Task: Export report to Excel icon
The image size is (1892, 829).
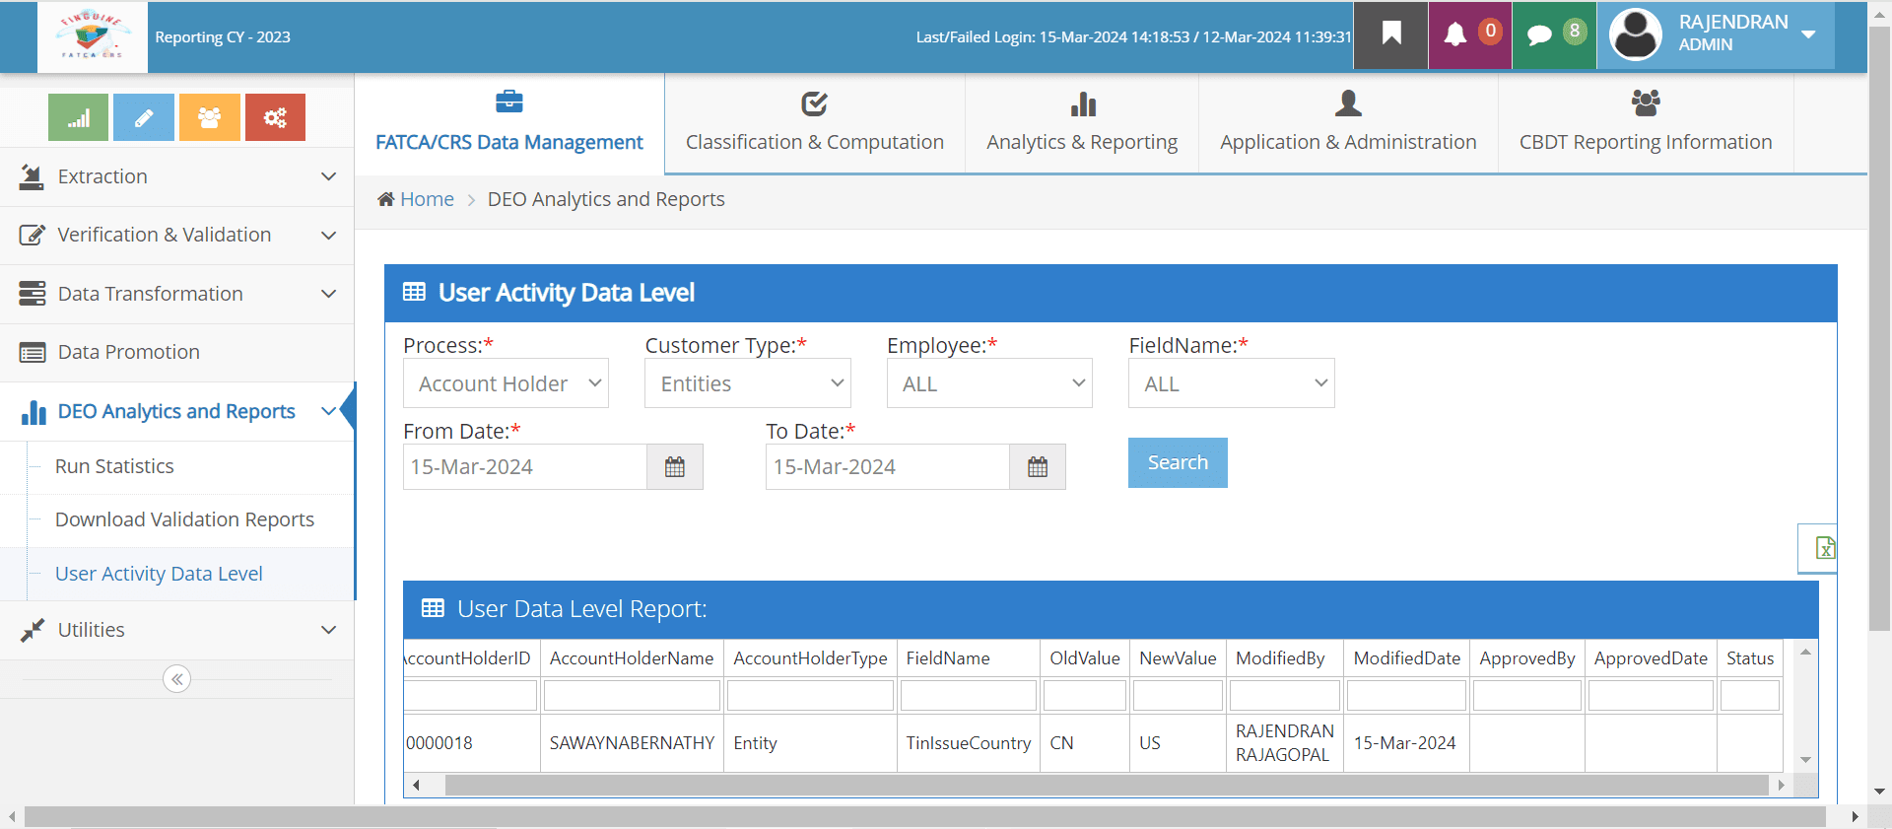Action: [1824, 548]
